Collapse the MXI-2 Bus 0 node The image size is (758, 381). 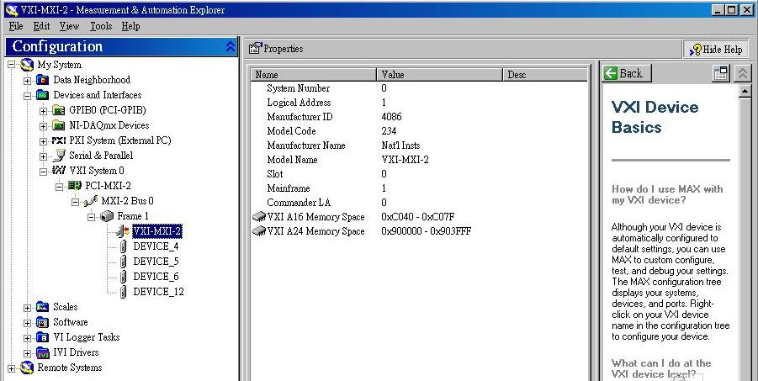[x=75, y=202]
